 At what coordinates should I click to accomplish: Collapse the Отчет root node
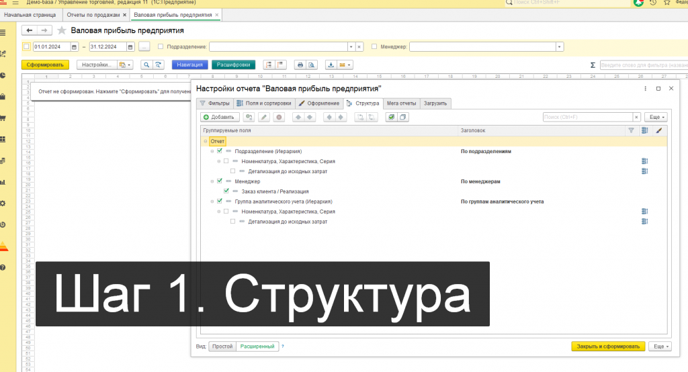(206, 141)
